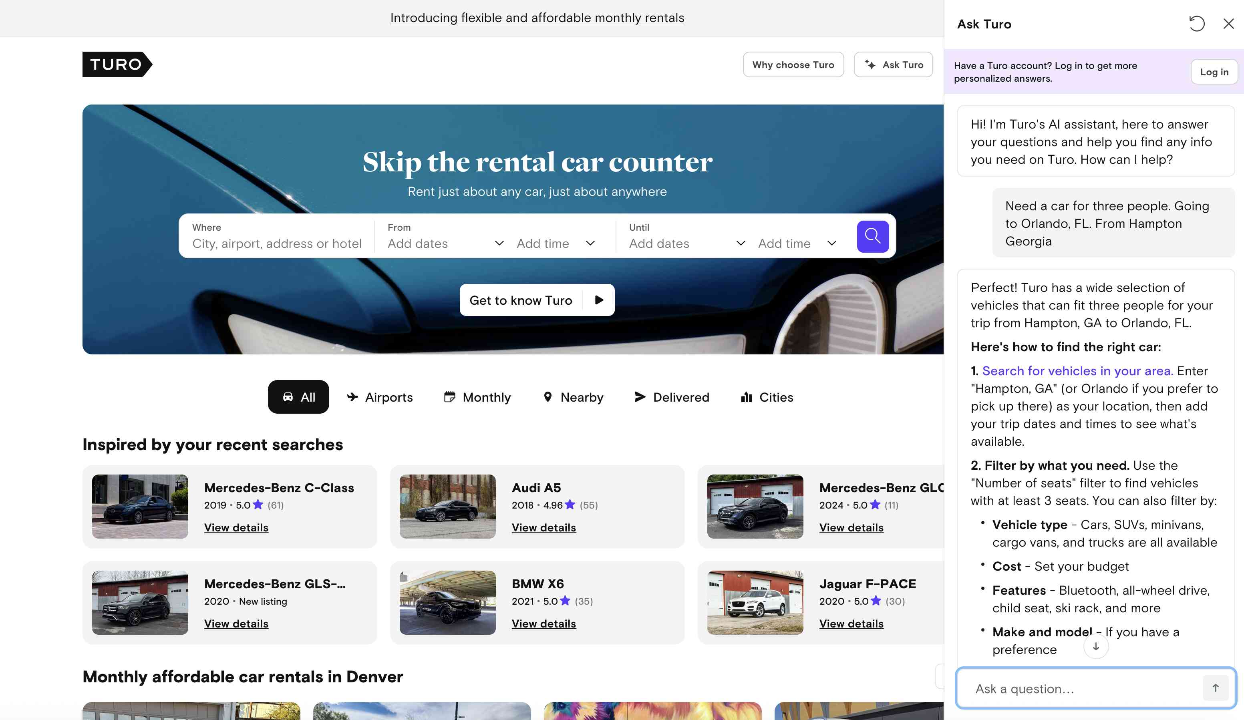
Task: Open the Jaguar F-PACE photo
Action: click(x=755, y=603)
